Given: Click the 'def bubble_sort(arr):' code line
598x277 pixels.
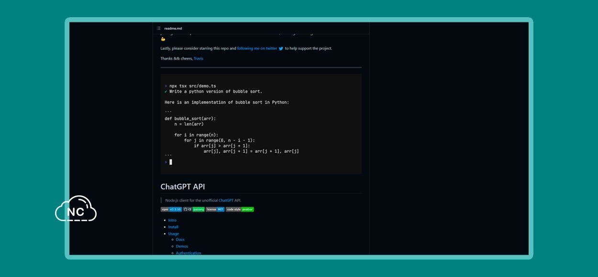Looking at the screenshot, I should 190,118.
